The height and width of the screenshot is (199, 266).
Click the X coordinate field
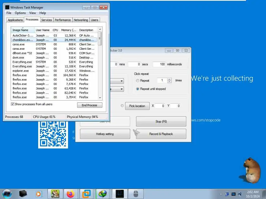(160, 106)
